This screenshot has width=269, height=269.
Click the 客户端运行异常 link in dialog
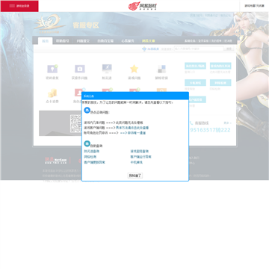pos(141,157)
